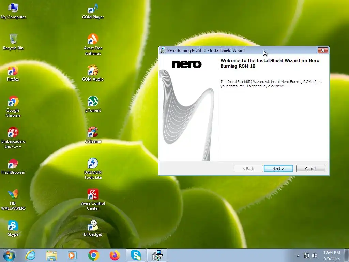Open the taskbar clock and date

pyautogui.click(x=332, y=256)
